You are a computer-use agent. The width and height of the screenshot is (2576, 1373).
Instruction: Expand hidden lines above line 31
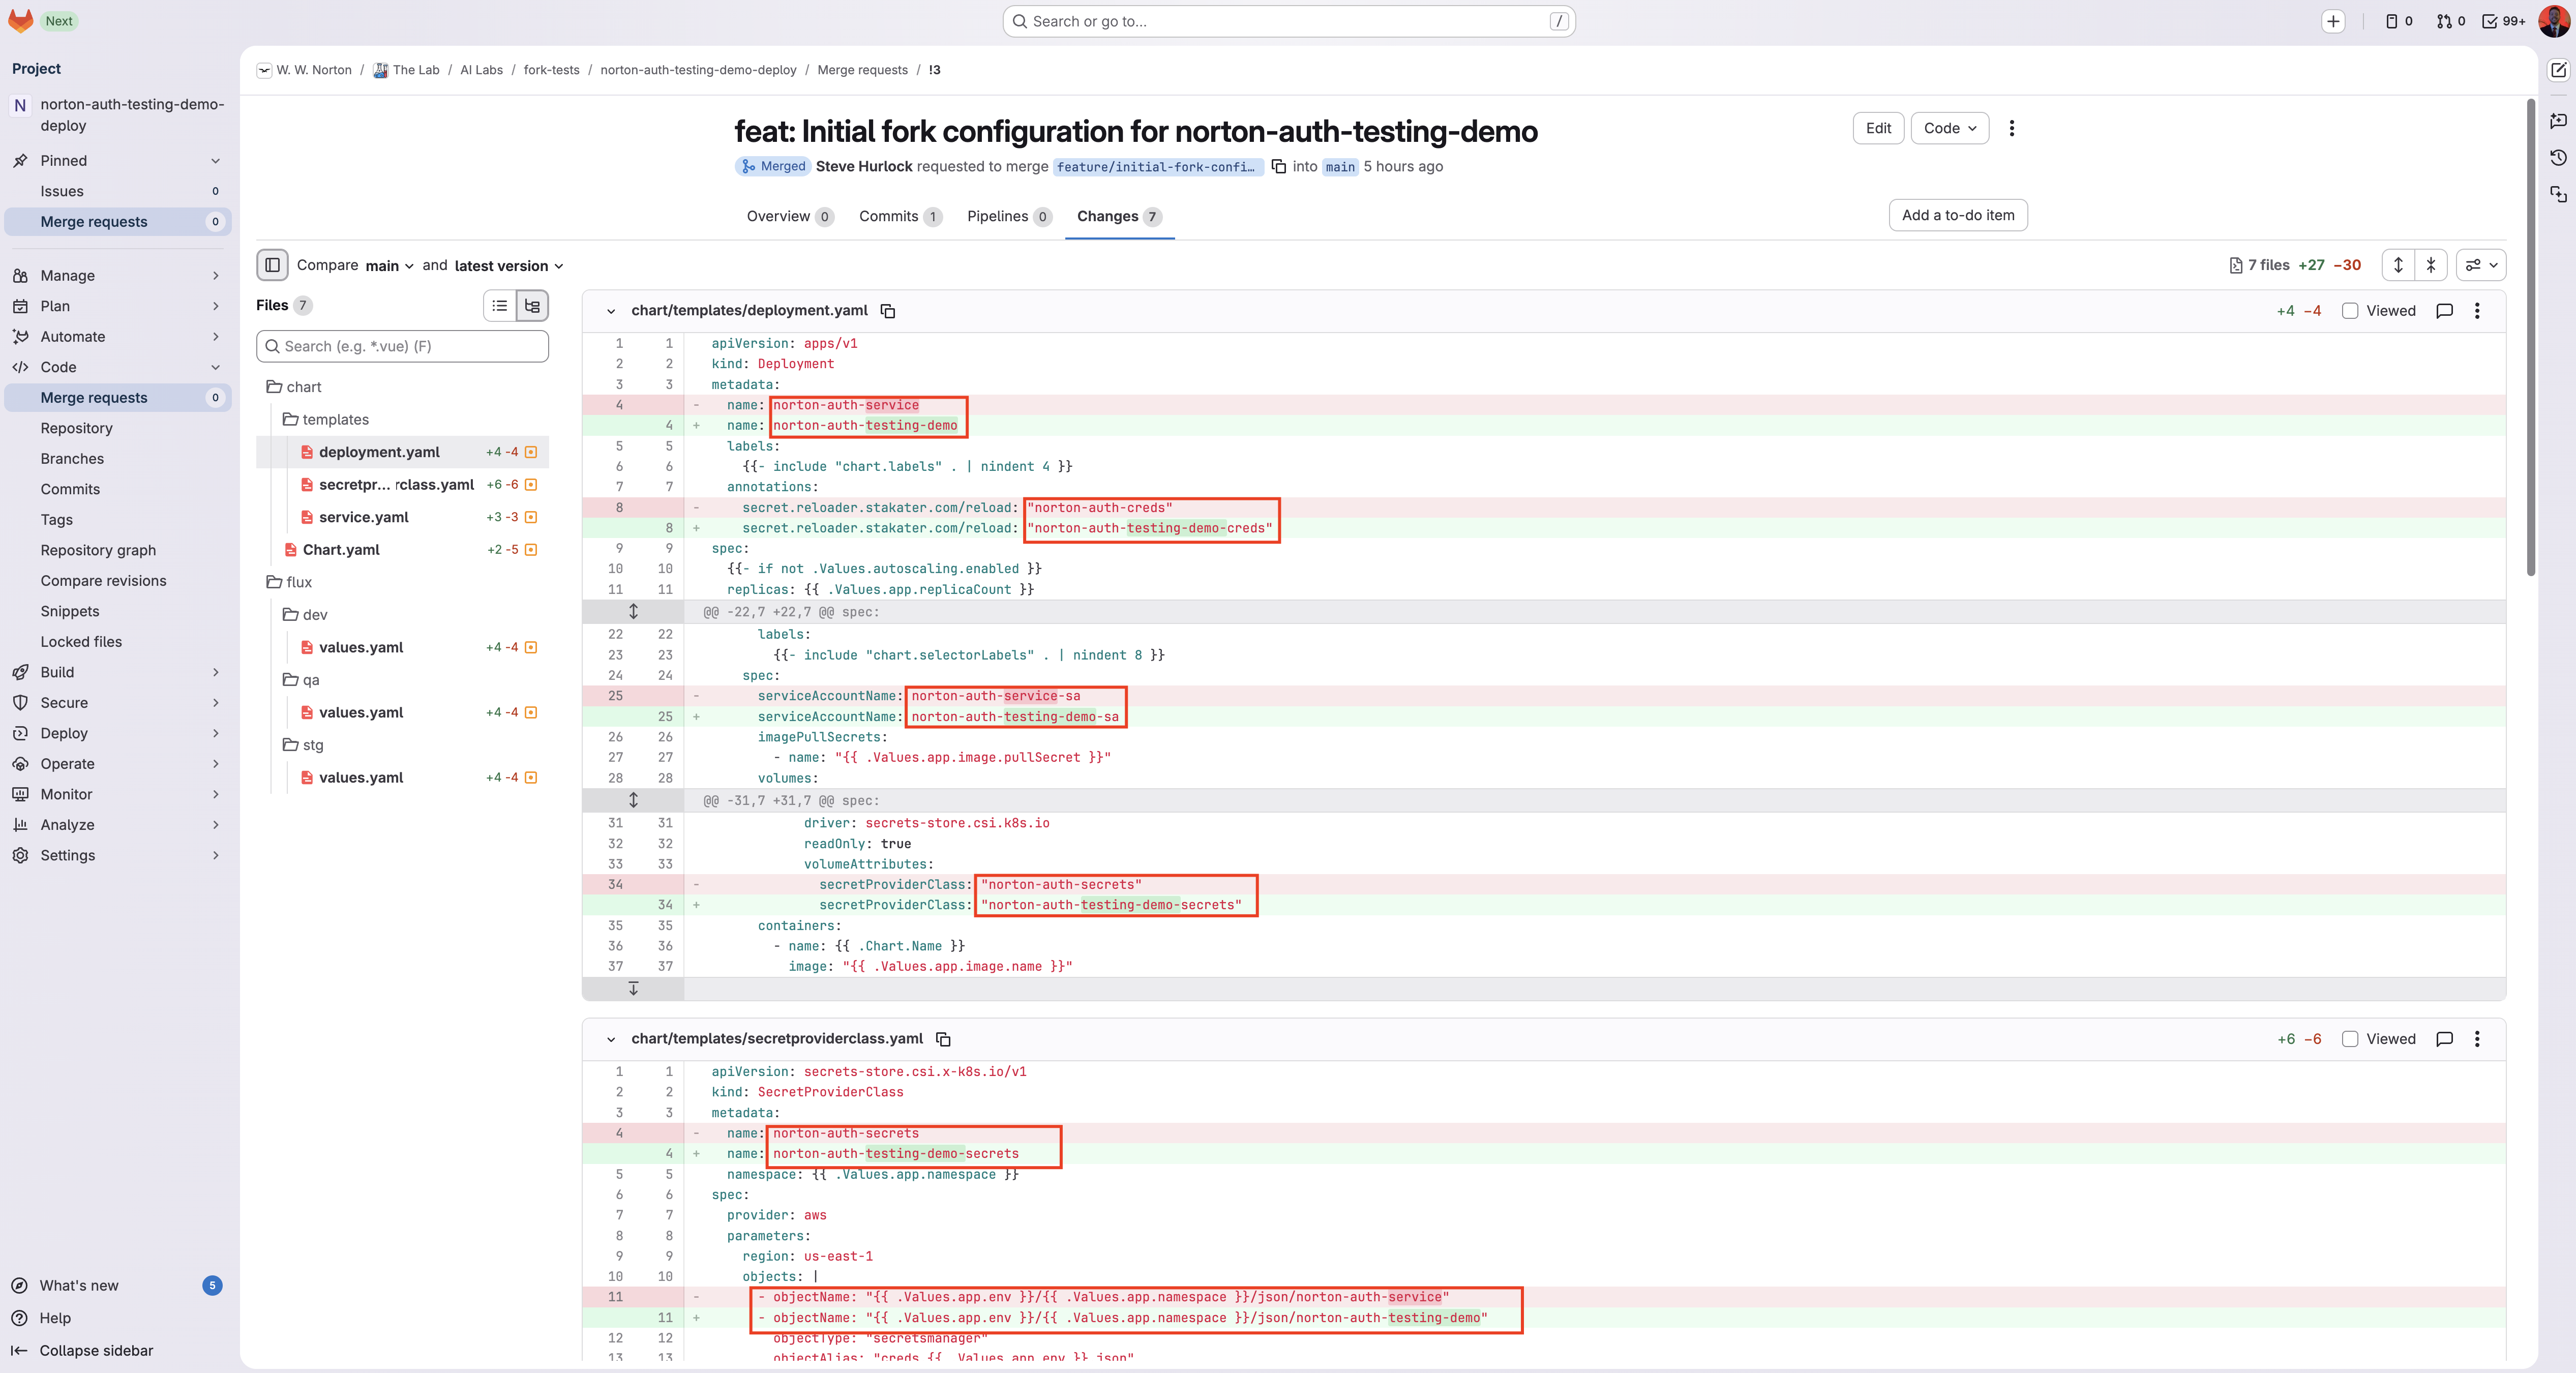coord(633,801)
